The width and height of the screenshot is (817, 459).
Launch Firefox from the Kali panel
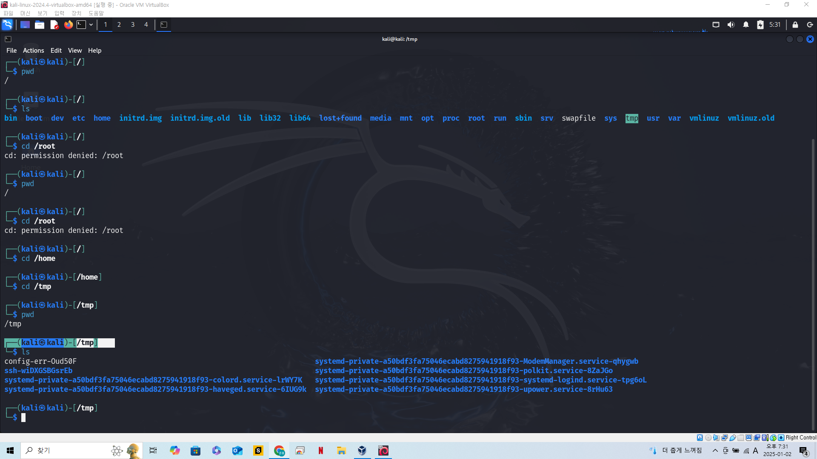point(68,25)
